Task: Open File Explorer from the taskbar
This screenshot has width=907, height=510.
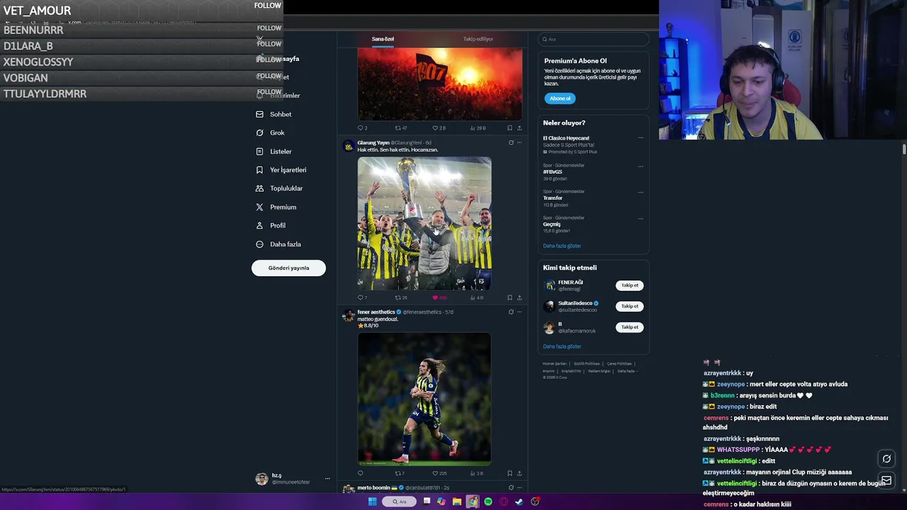Action: click(x=457, y=501)
